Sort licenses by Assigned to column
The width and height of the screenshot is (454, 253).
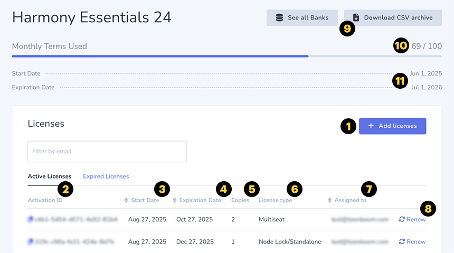click(x=330, y=201)
